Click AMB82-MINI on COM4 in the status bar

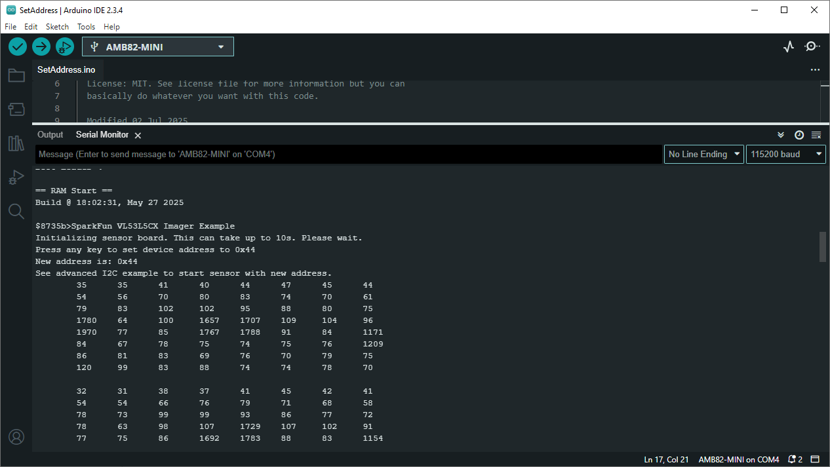pos(738,459)
